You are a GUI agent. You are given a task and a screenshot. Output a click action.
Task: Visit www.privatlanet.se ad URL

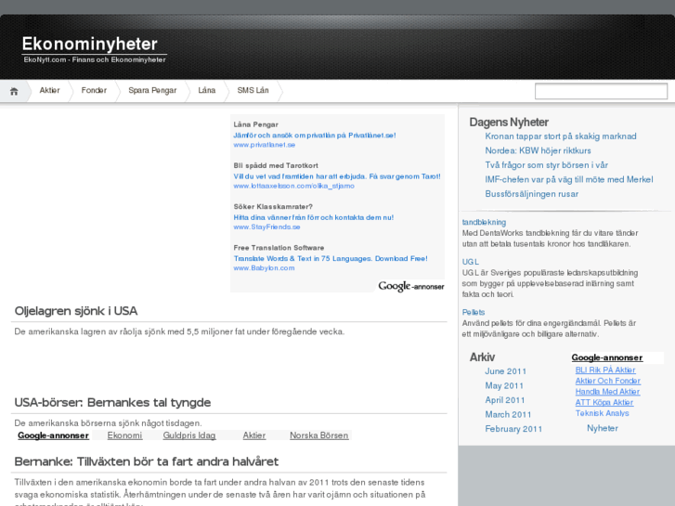264,145
